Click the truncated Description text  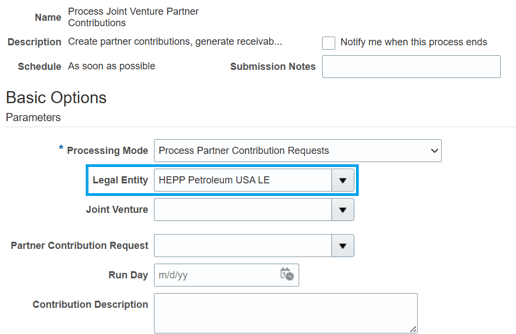[x=175, y=42]
